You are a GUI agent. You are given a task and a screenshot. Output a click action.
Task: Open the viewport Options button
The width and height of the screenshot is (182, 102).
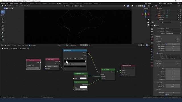(x=147, y=8)
